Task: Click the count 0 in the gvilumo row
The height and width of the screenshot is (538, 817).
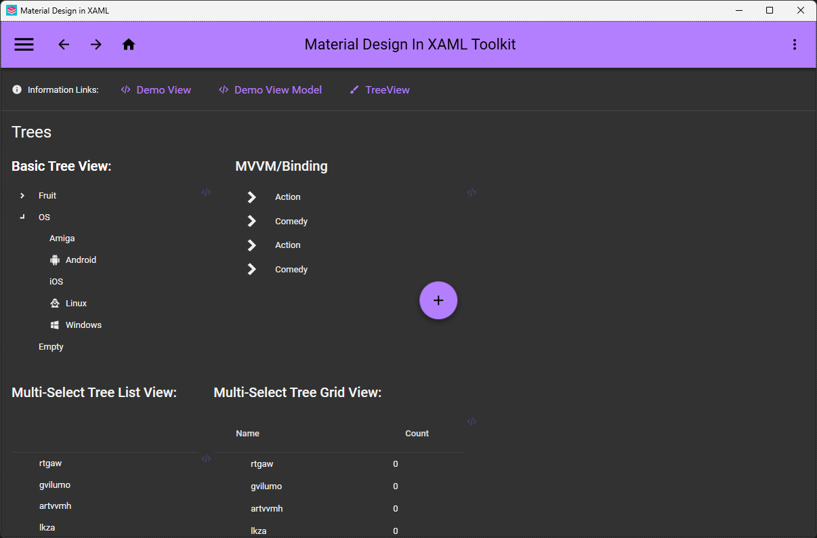Action: tap(396, 487)
